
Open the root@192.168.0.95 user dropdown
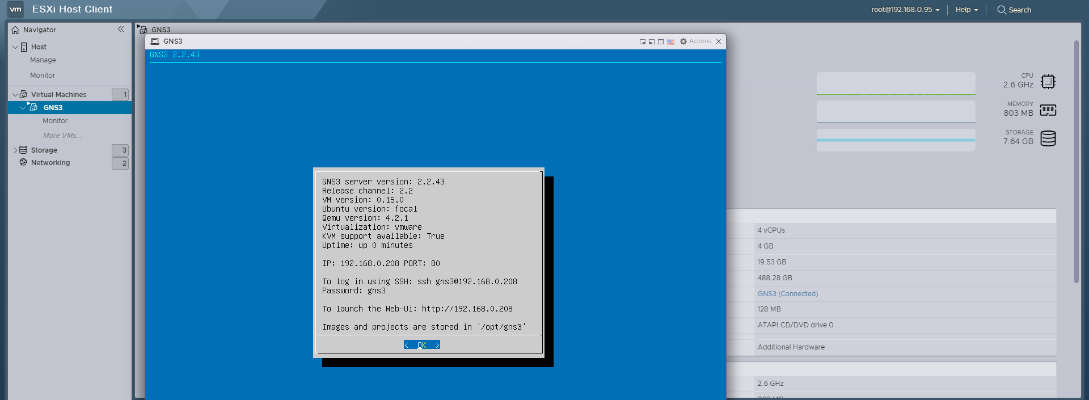coord(905,10)
